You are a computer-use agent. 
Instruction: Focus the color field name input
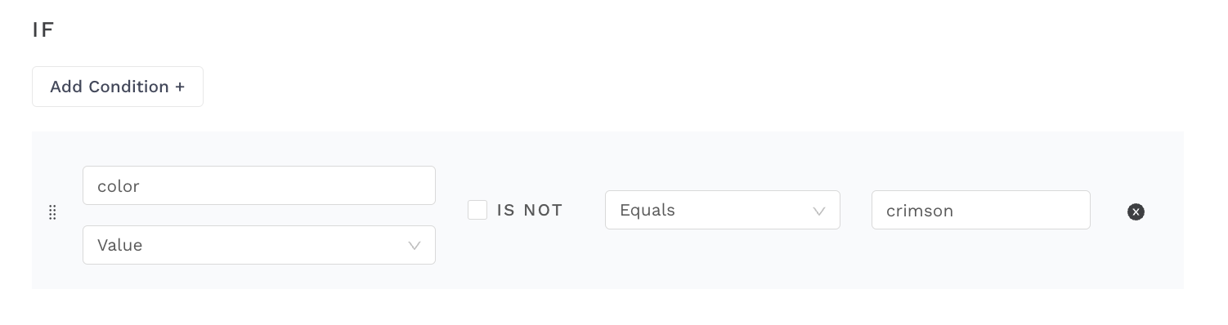click(259, 185)
